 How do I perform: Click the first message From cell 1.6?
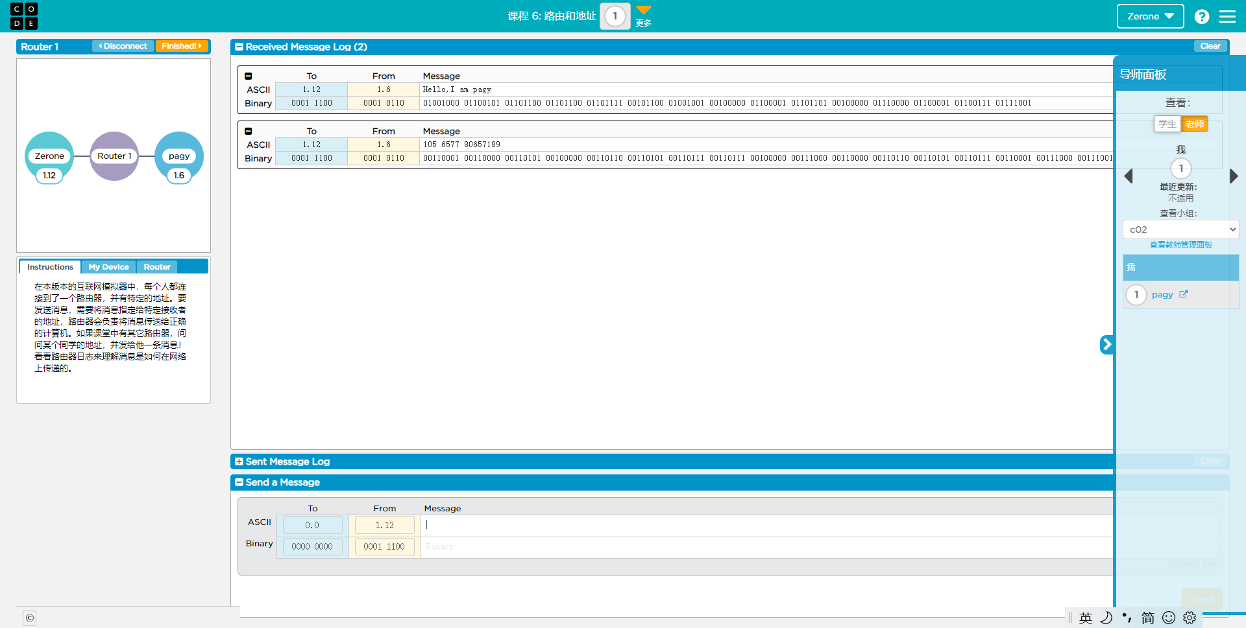tap(384, 89)
